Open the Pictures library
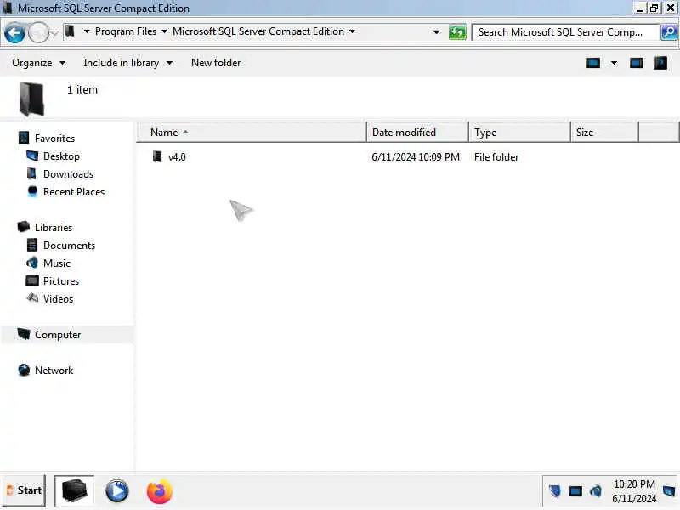 [x=61, y=281]
